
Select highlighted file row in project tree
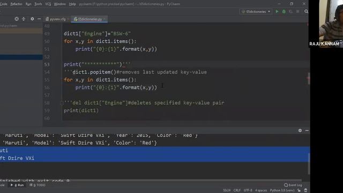tap(21, 57)
